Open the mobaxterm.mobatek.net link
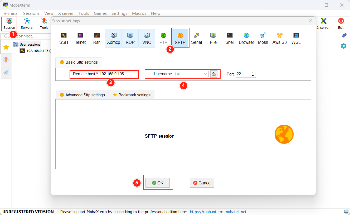This screenshot has width=350, height=215. [x=218, y=212]
